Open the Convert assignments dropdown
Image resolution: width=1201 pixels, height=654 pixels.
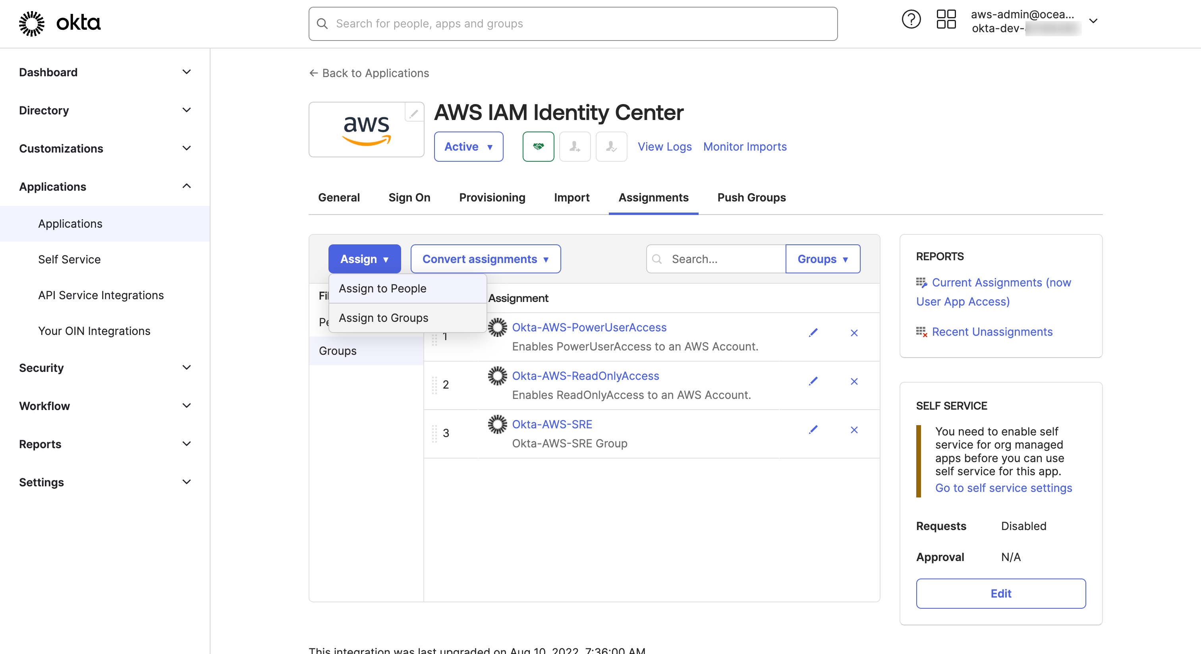(x=485, y=259)
